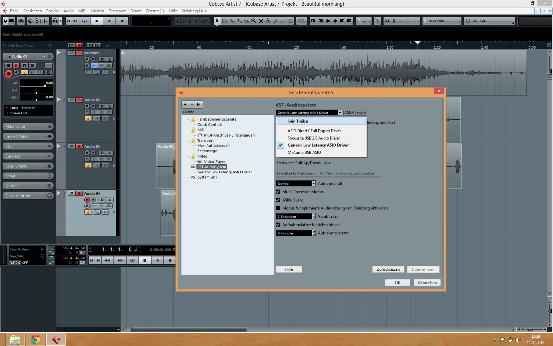This screenshot has width=553, height=346.
Task: Click Rewind in the Transport panel
Action: (107, 260)
